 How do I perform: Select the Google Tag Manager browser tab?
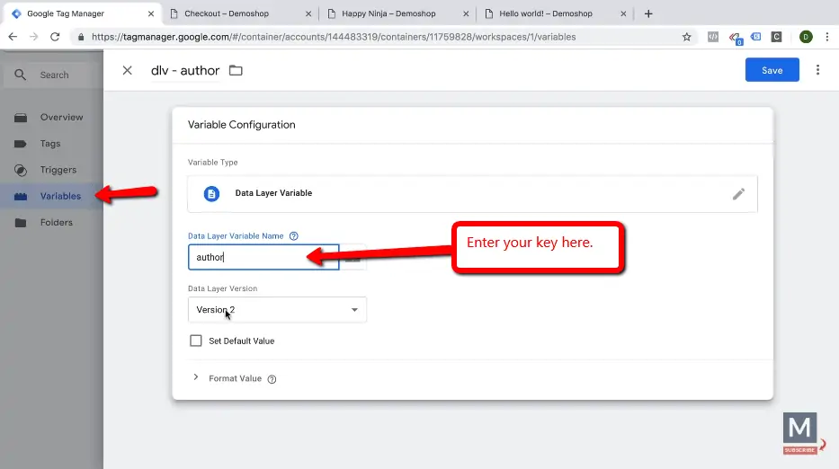pyautogui.click(x=66, y=13)
